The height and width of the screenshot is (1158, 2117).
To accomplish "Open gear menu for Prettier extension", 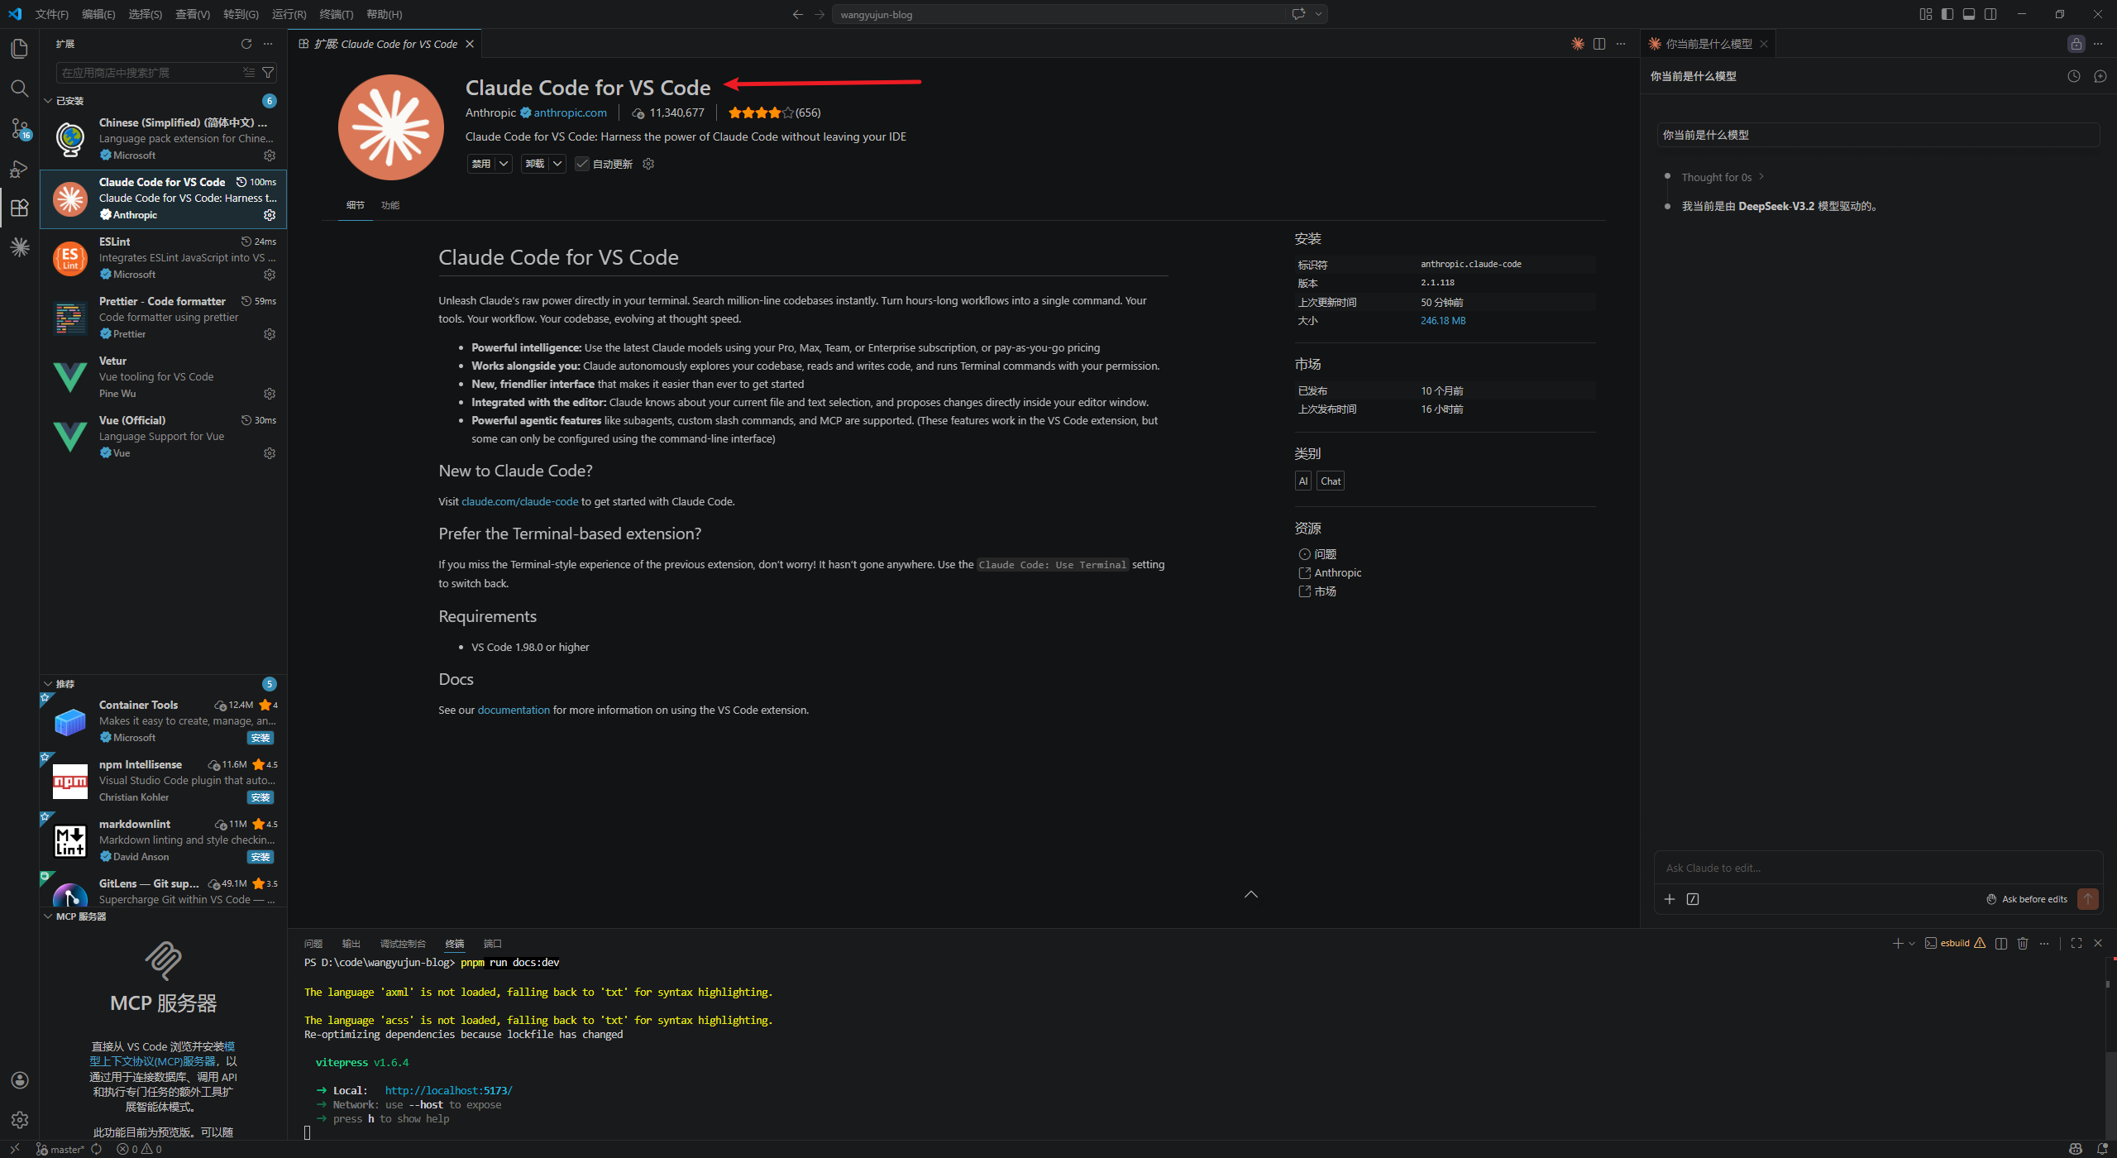I will [270, 334].
